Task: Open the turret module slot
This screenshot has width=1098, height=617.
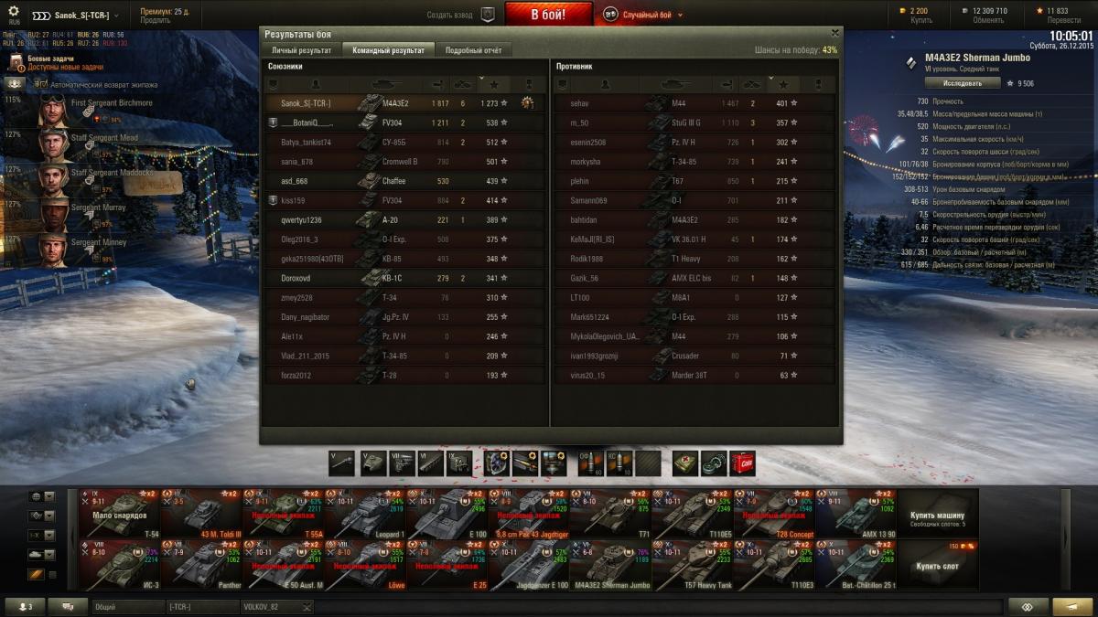Action: 371,463
